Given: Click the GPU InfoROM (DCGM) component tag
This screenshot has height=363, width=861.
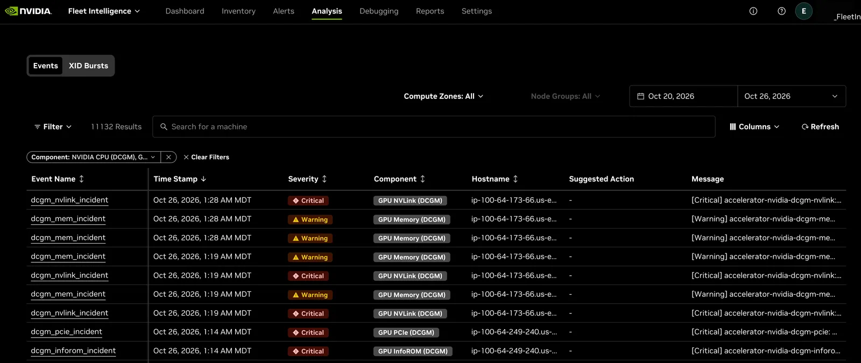Looking at the screenshot, I should pyautogui.click(x=413, y=351).
